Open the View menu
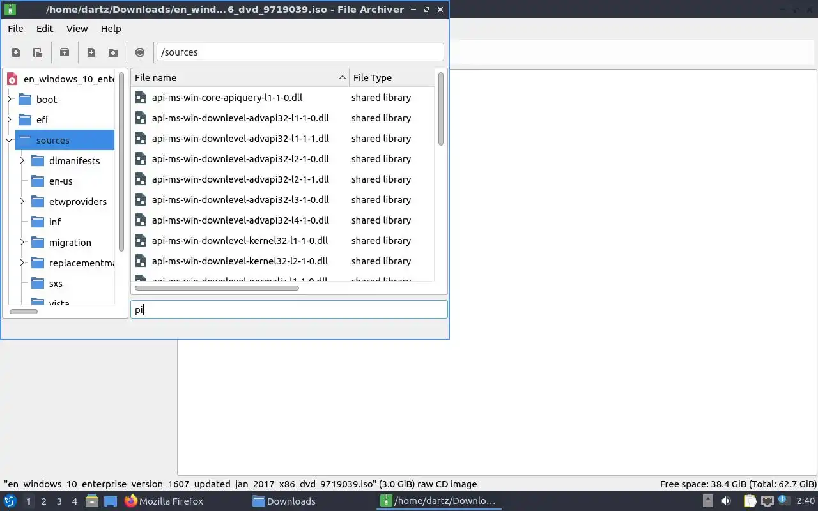Screen dimensions: 818x511 (x=77, y=29)
